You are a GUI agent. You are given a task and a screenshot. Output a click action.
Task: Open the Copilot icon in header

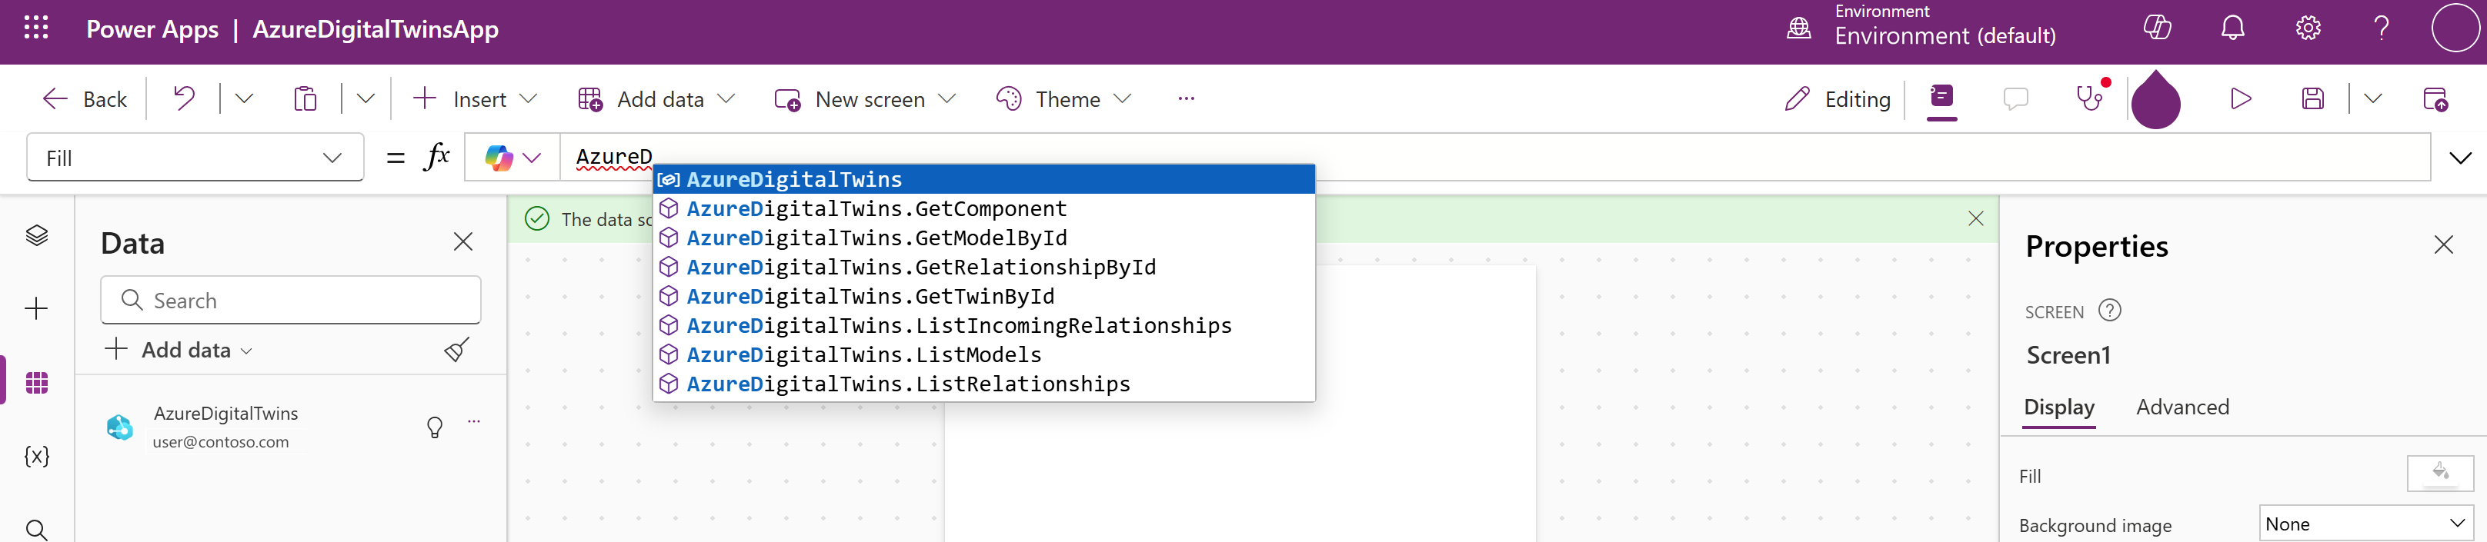2157,28
